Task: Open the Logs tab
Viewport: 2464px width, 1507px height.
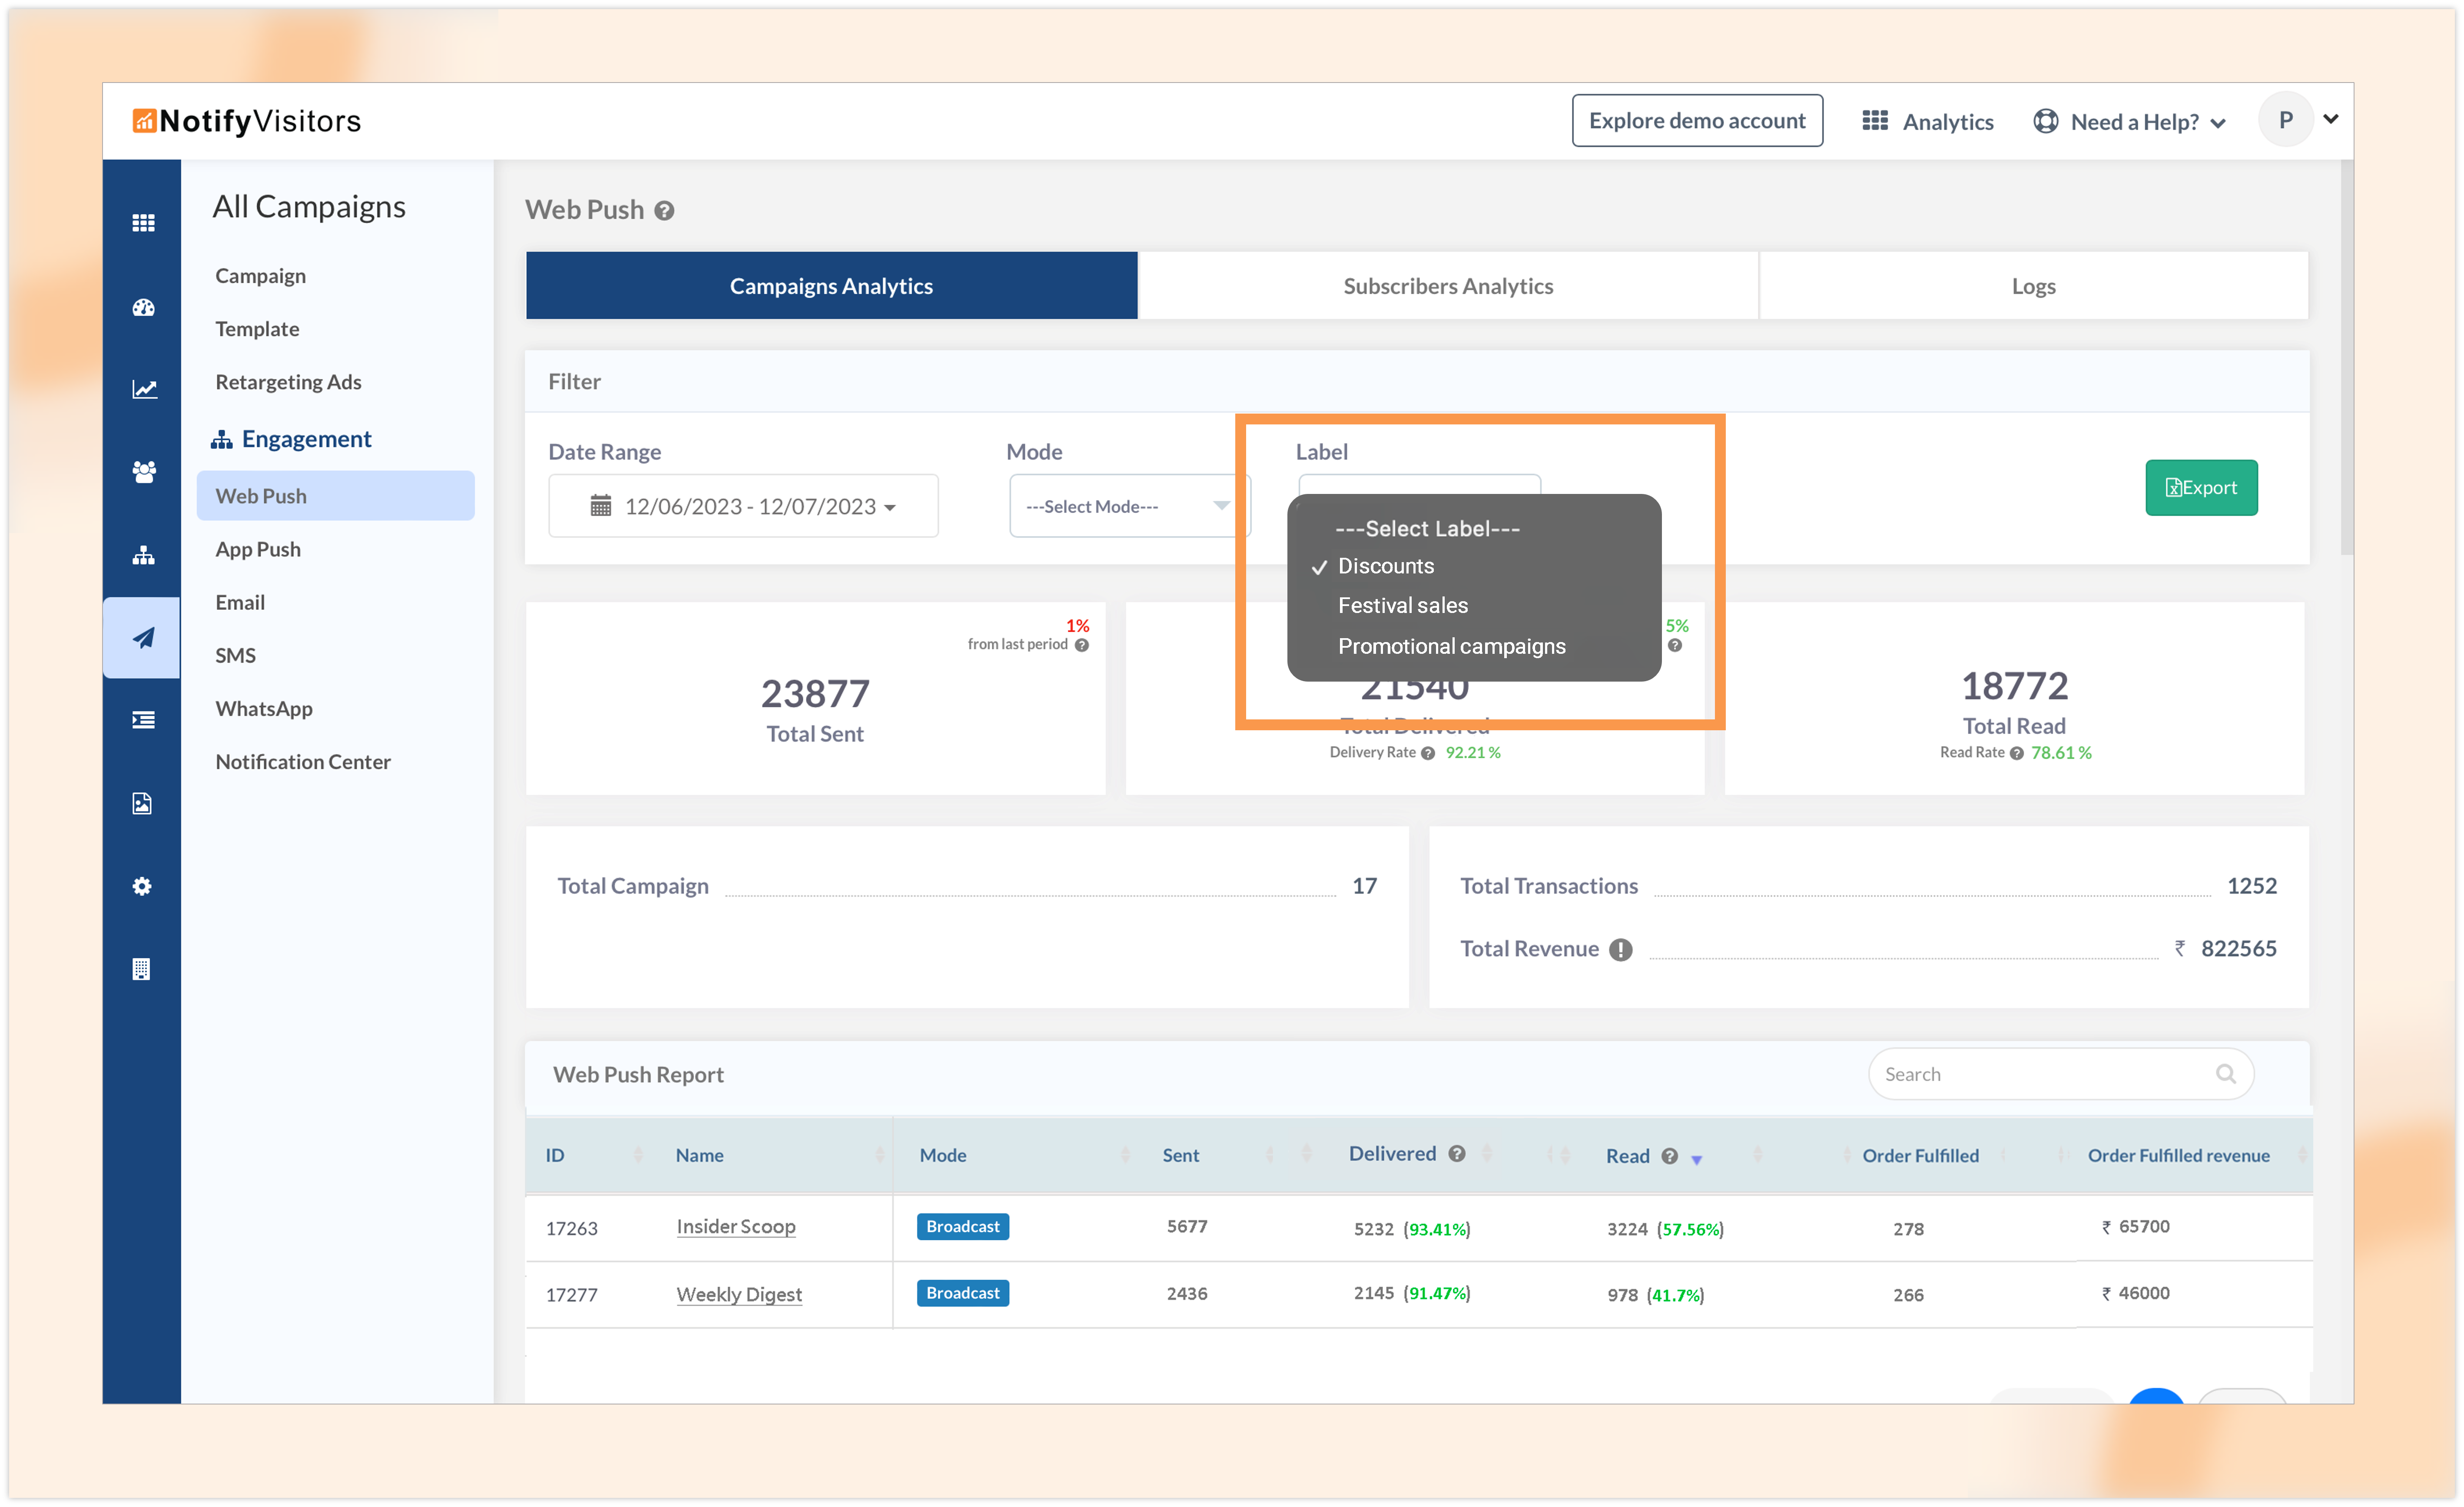Action: pos(2032,286)
